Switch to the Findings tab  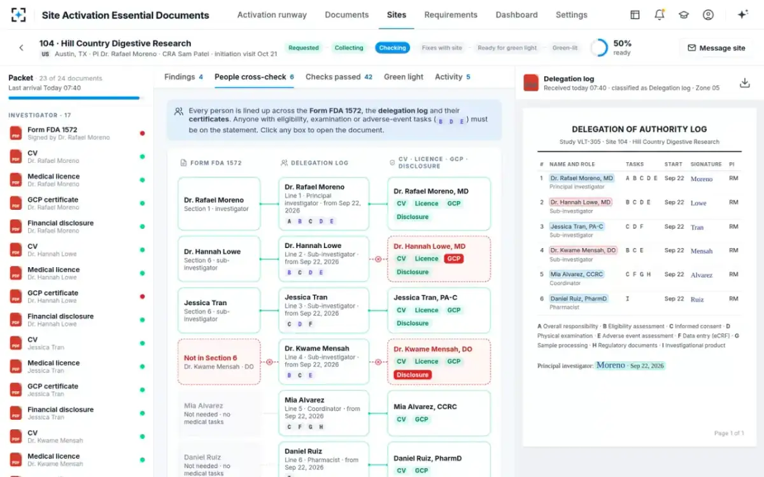point(183,77)
